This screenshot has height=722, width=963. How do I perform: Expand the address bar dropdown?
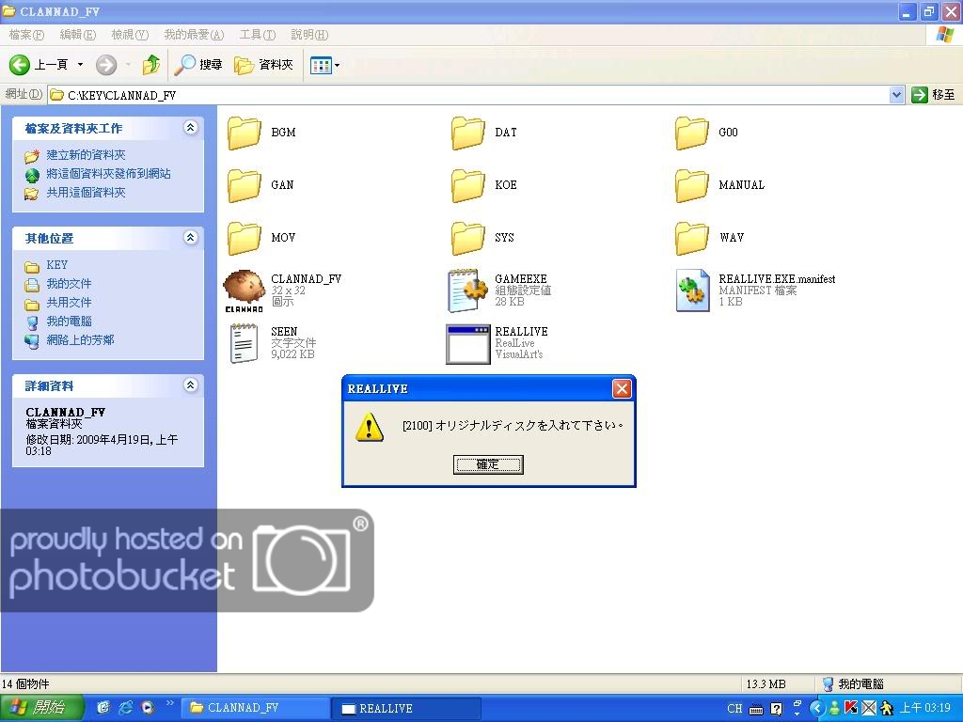[x=896, y=95]
